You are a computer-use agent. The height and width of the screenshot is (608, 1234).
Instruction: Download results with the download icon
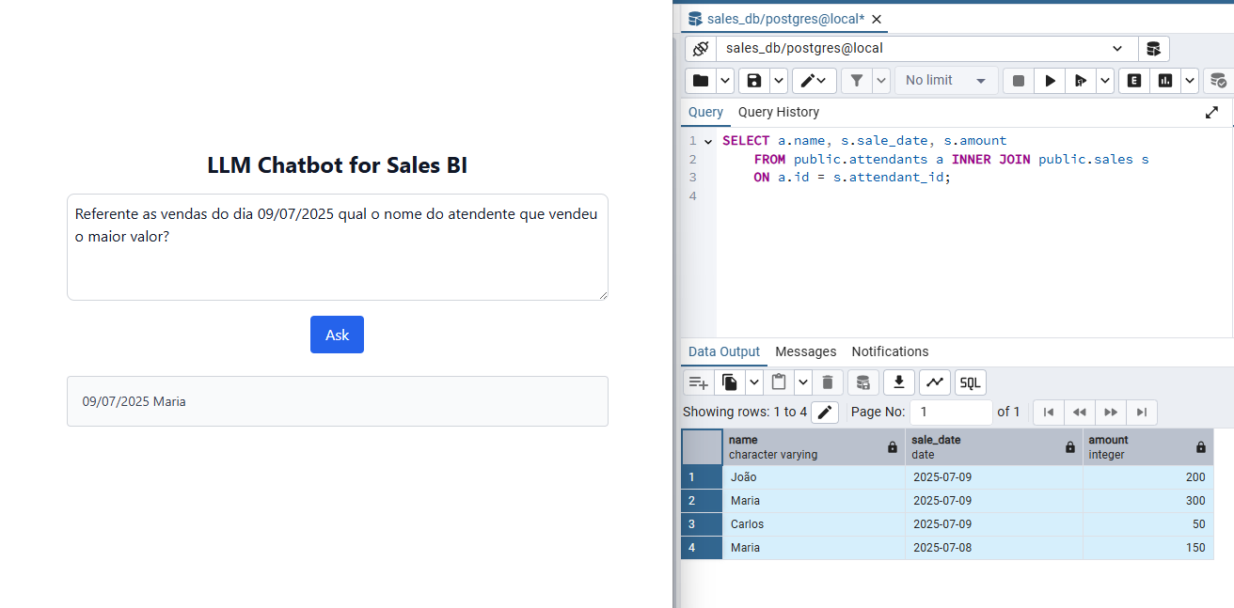[x=898, y=382]
